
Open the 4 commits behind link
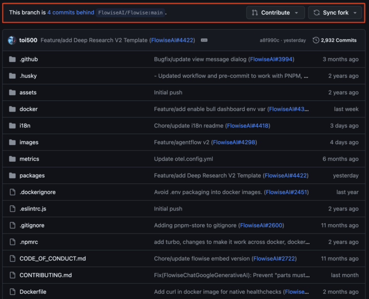[x=71, y=12]
